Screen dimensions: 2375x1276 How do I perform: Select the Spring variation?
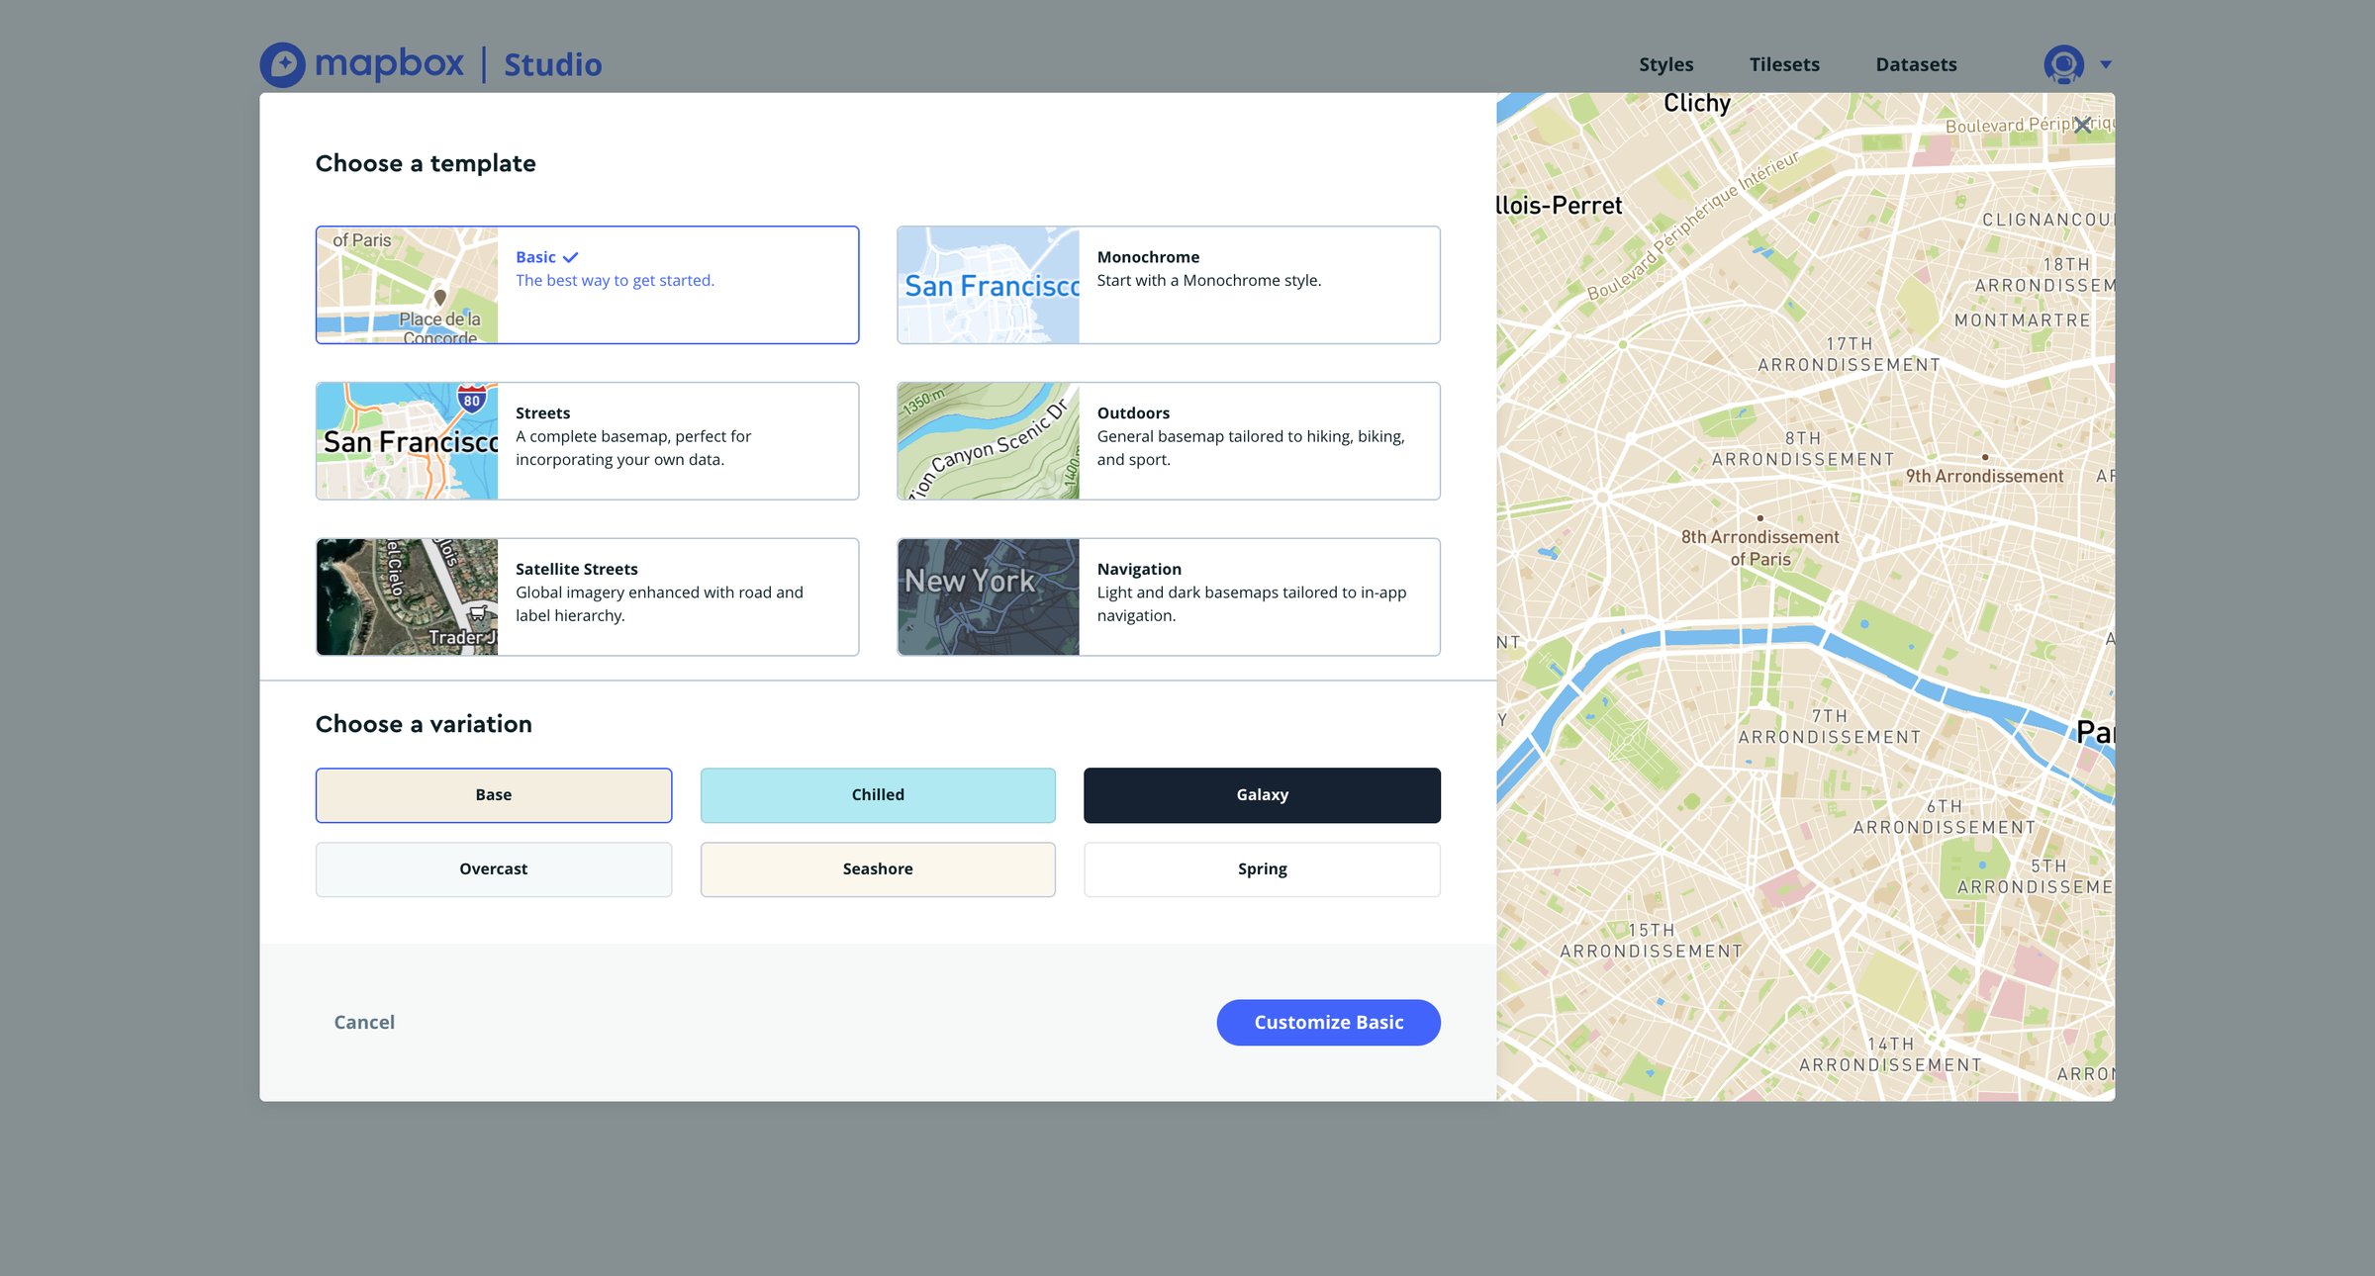coord(1262,869)
